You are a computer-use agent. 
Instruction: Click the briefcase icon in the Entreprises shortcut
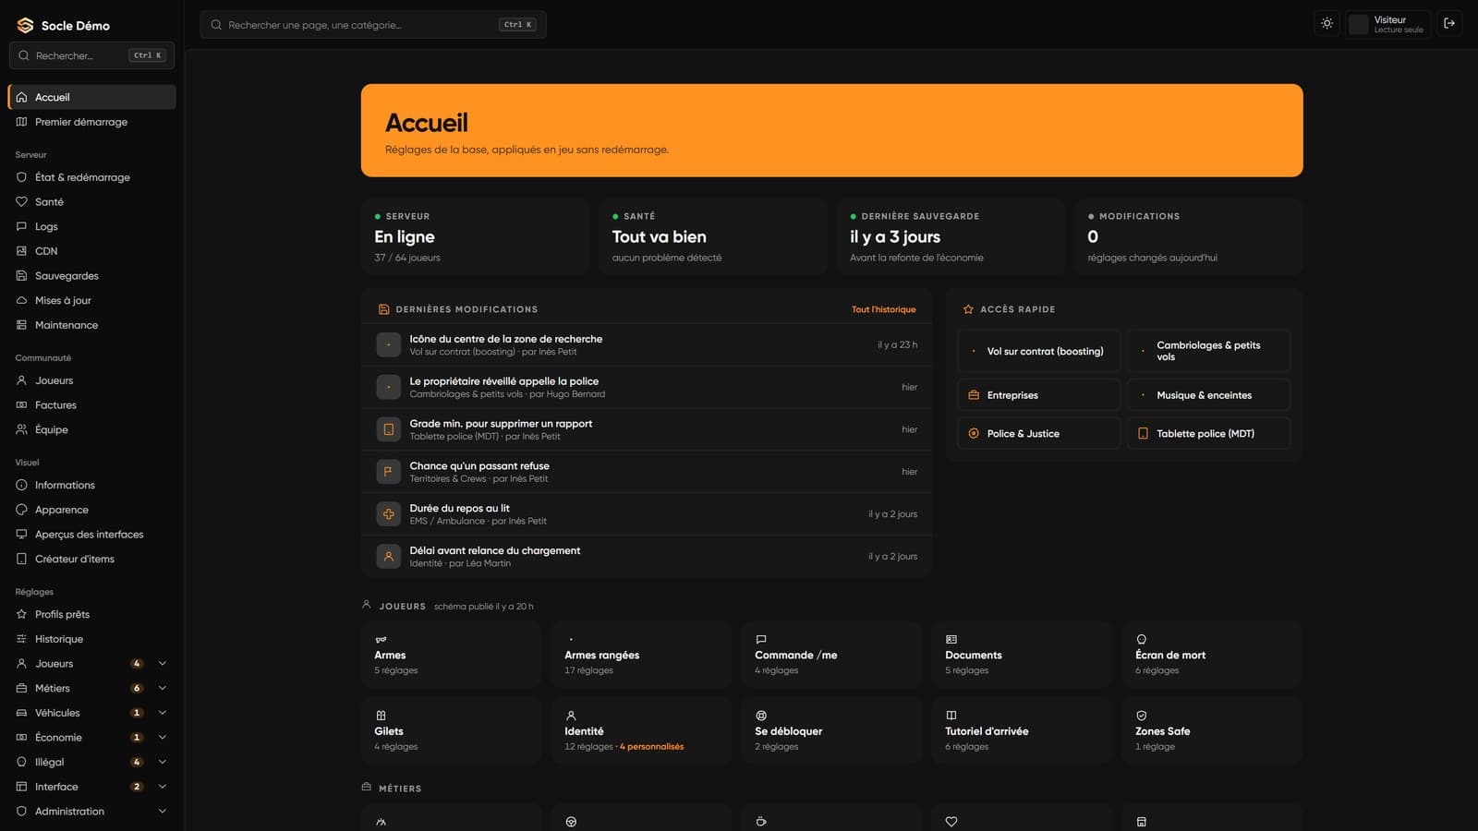click(x=974, y=395)
